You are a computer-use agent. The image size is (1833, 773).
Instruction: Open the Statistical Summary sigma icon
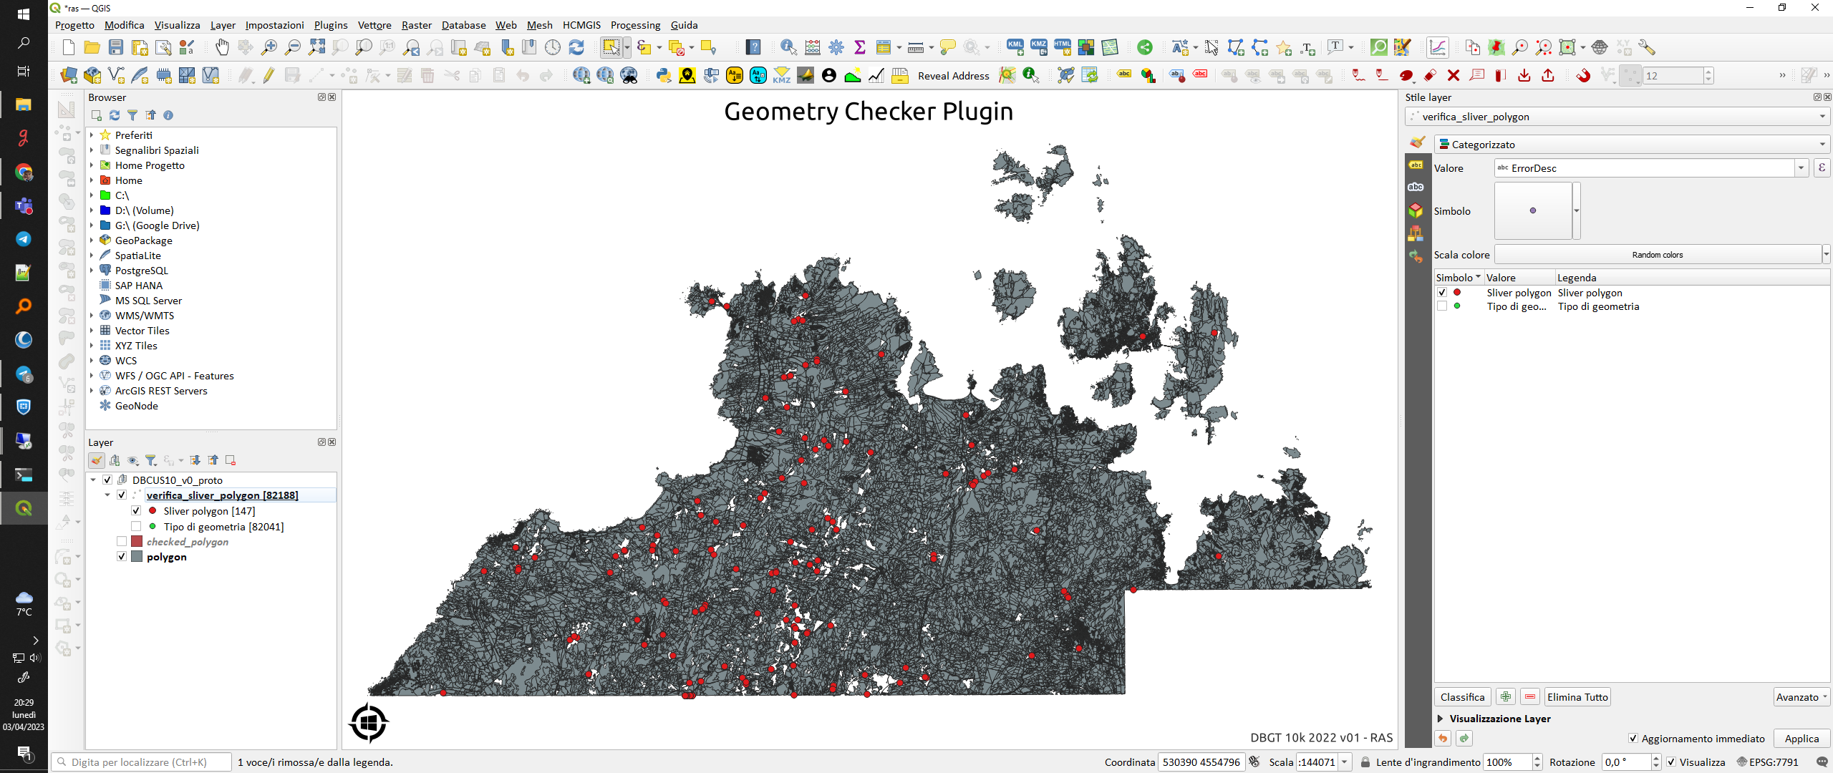tap(860, 48)
